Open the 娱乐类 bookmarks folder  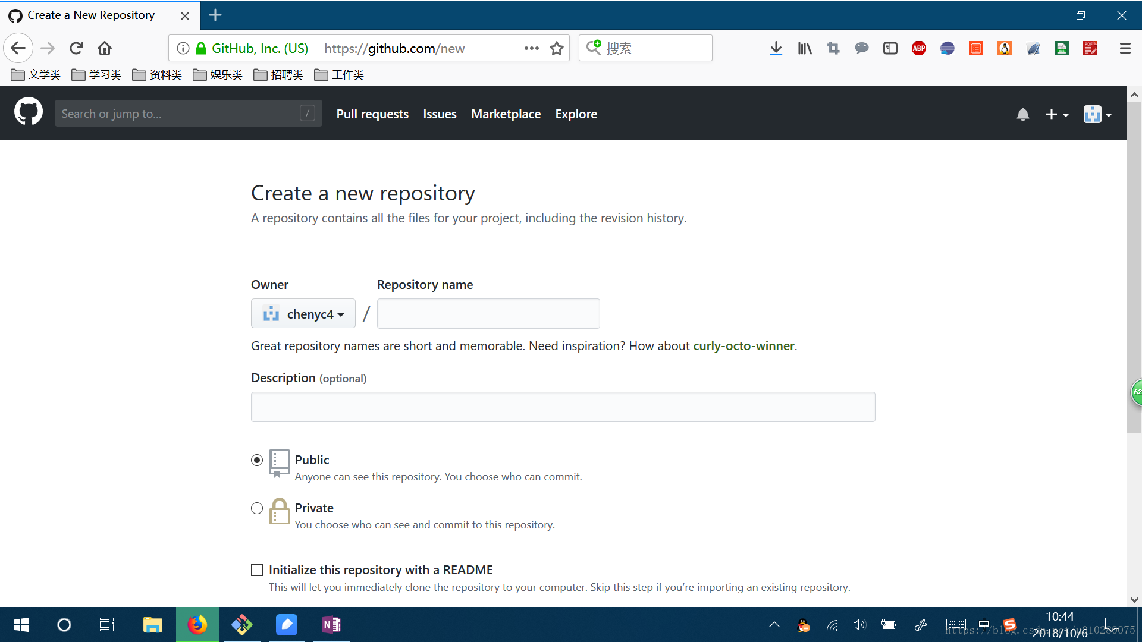coord(218,75)
